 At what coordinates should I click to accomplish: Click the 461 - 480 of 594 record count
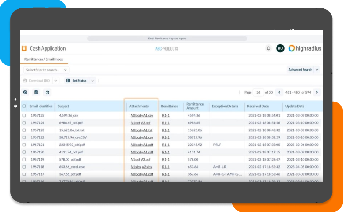pos(298,93)
